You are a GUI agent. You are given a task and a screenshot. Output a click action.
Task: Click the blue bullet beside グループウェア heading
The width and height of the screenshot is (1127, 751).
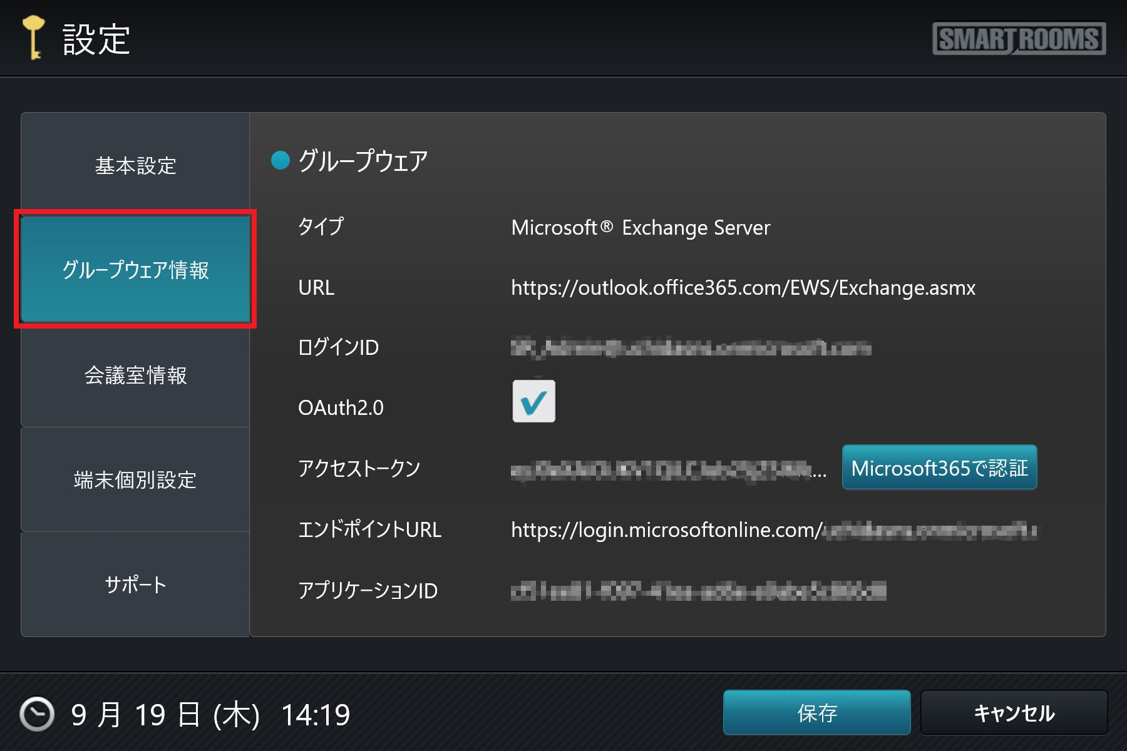tap(280, 161)
